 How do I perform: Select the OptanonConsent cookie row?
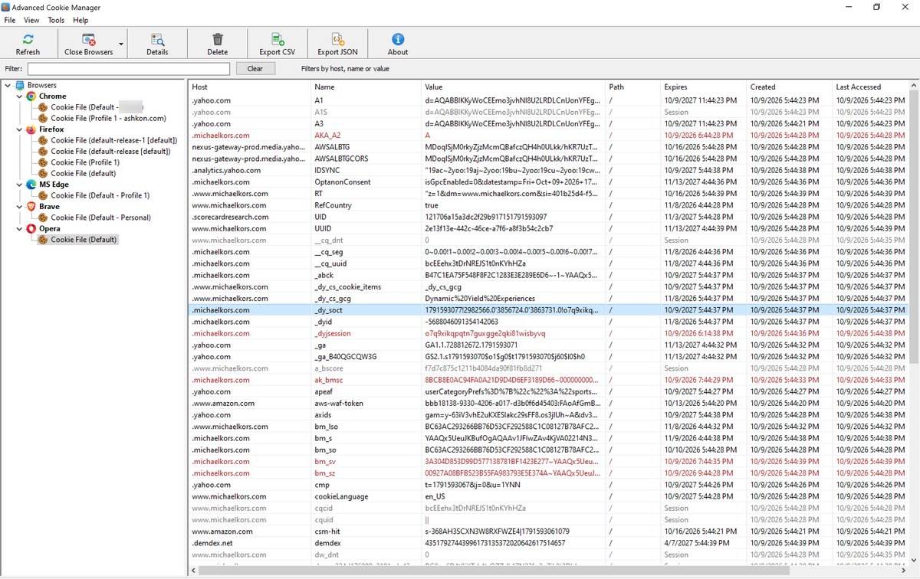coord(548,182)
